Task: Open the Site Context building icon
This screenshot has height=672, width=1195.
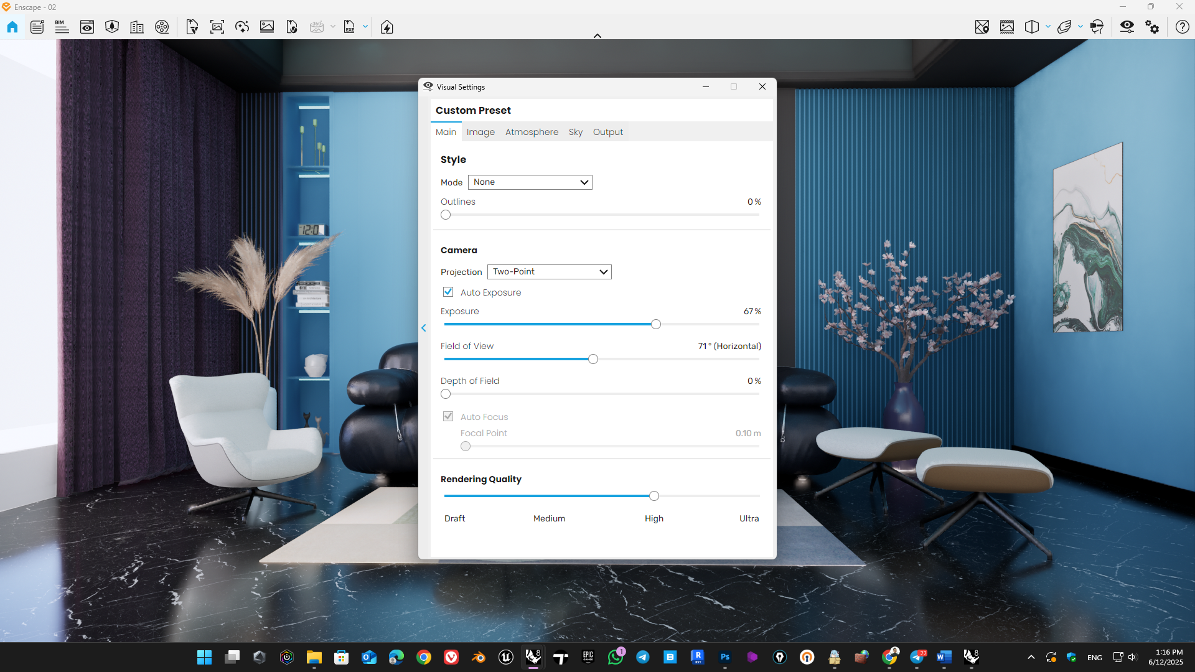Action: [x=137, y=27]
